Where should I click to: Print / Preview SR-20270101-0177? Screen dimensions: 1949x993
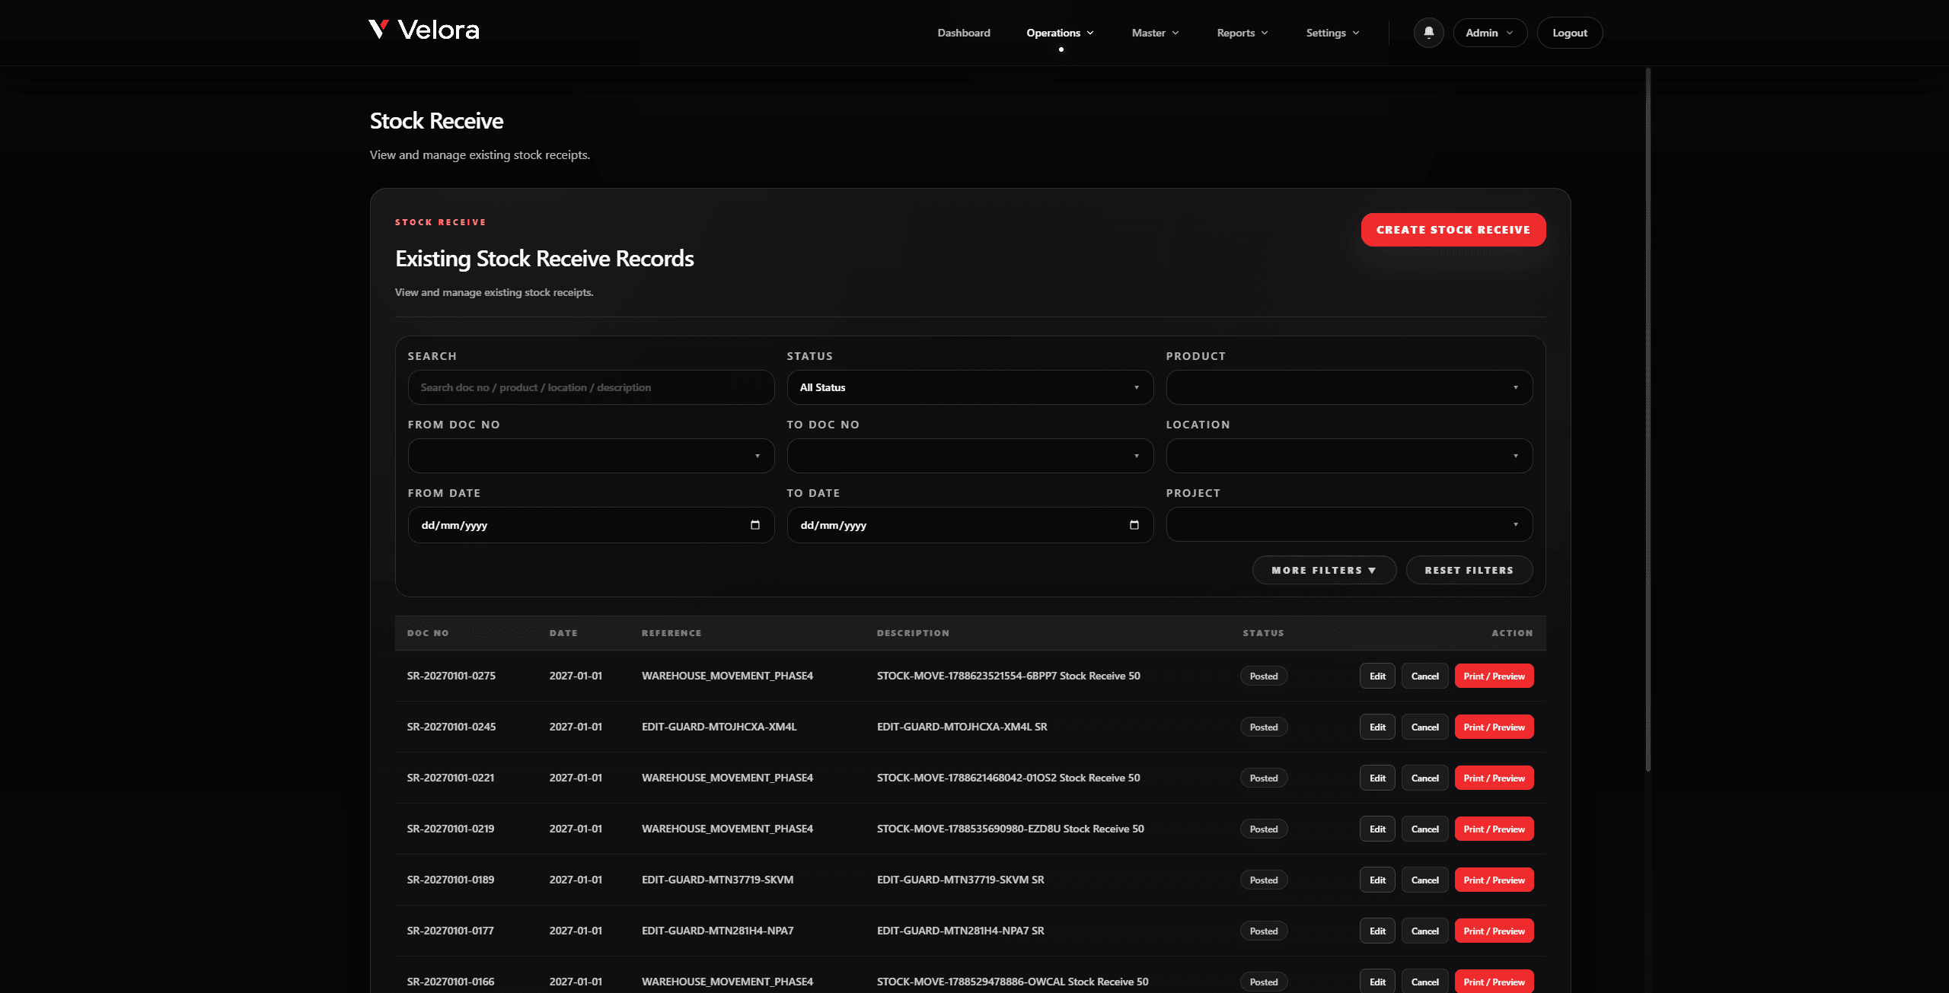(1494, 931)
